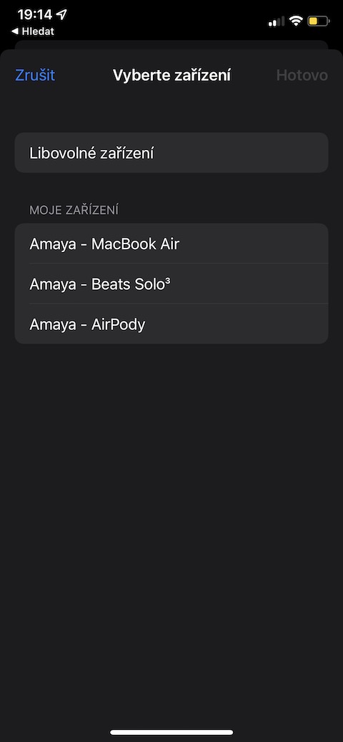The height and width of the screenshot is (742, 343).
Task: Tap the background card behind the sheet
Action: pyautogui.click(x=171, y=44)
